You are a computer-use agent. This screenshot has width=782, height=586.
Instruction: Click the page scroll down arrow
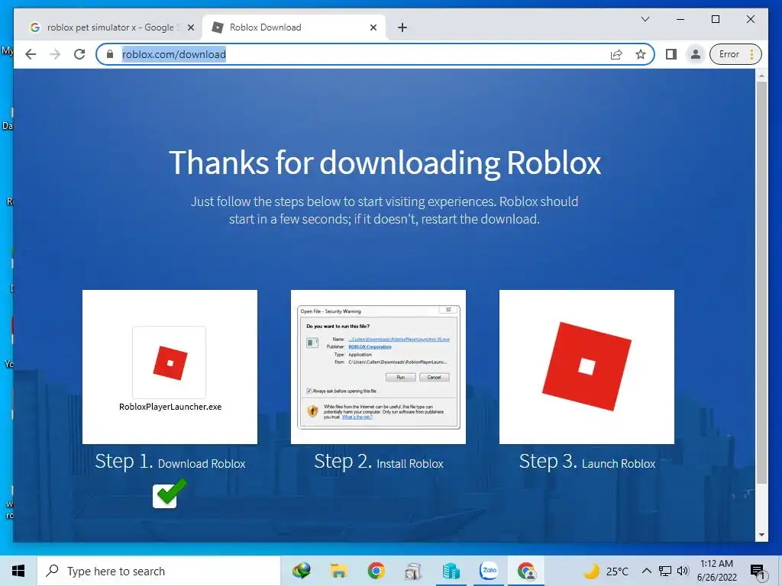point(761,535)
